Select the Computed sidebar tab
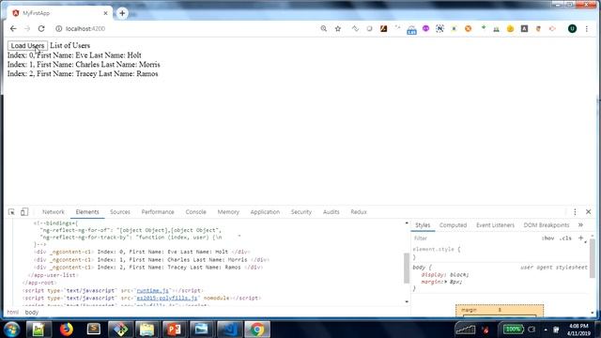The image size is (601, 338). tap(453, 225)
